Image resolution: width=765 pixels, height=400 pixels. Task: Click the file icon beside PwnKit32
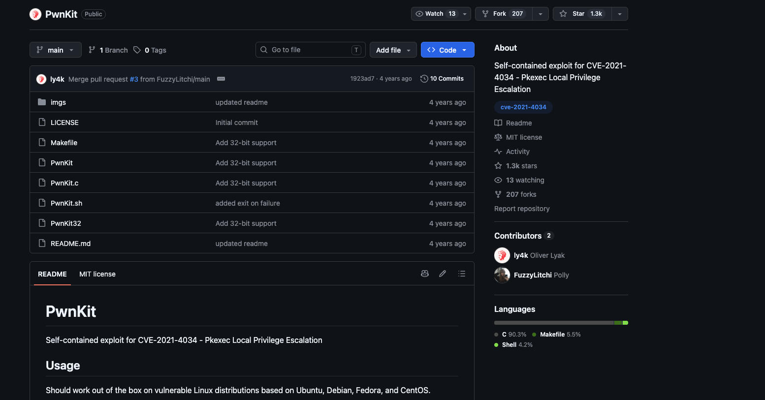(42, 223)
